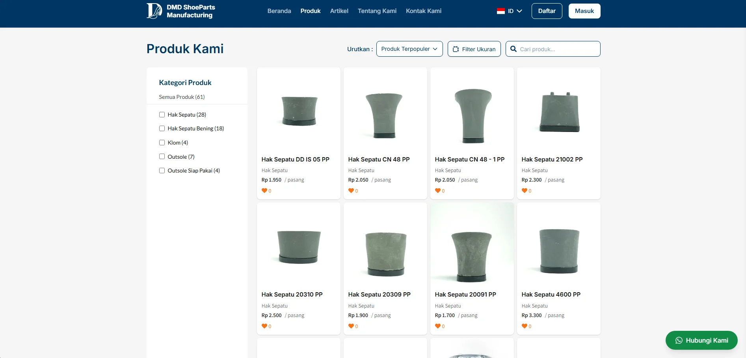Screen dimensions: 746x358
Task: Open the Hak Sepatu 20310 PP title link
Action: click(292, 295)
